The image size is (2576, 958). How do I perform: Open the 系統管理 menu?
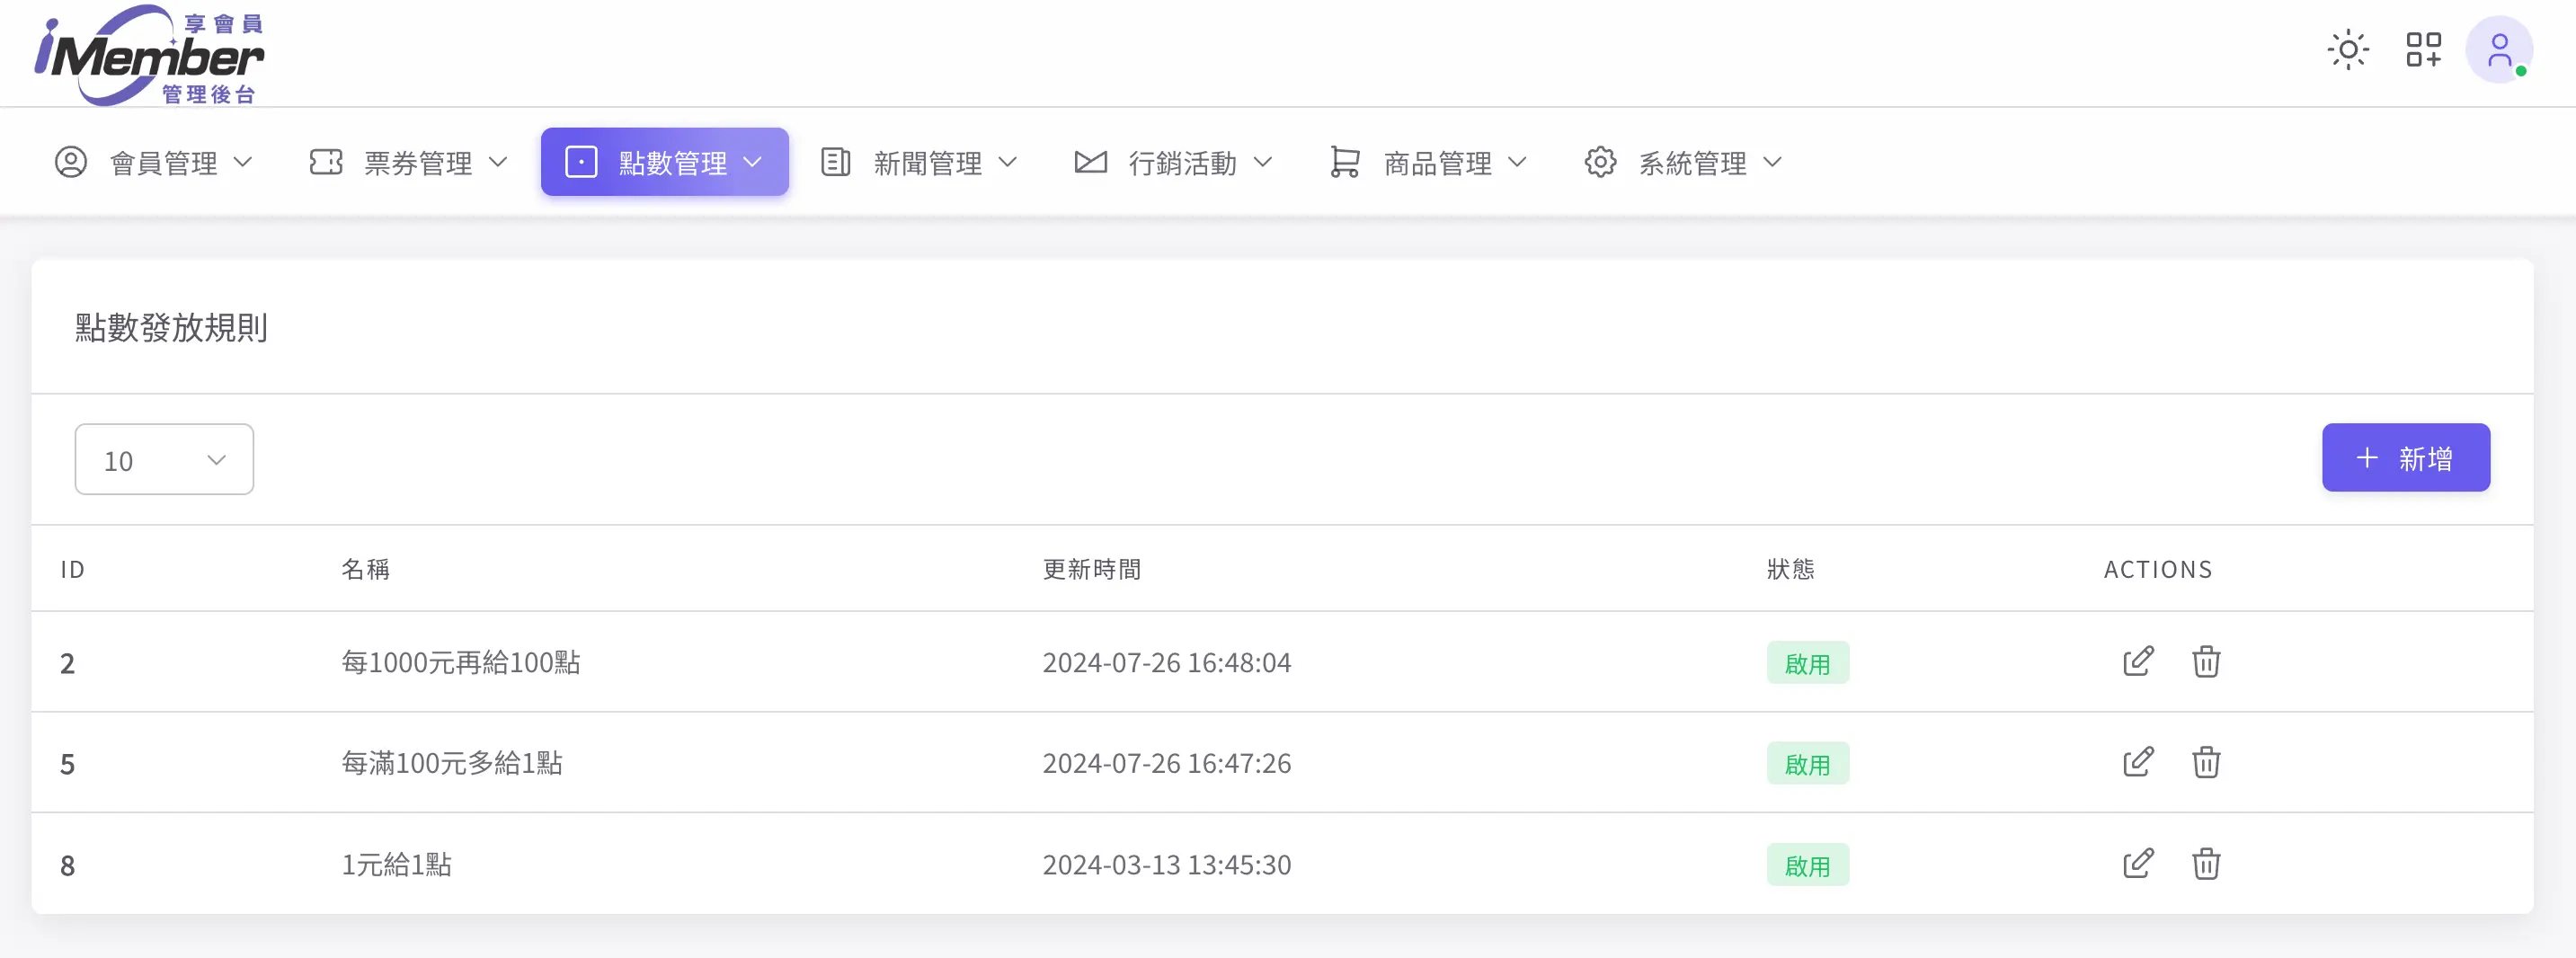[x=1683, y=162]
